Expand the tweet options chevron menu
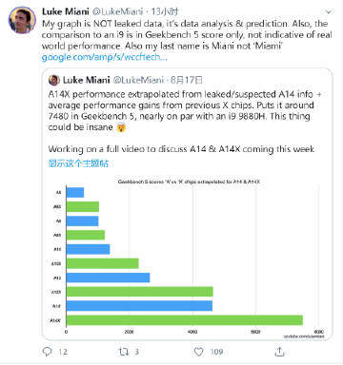343x365 pixels. pos(329,12)
